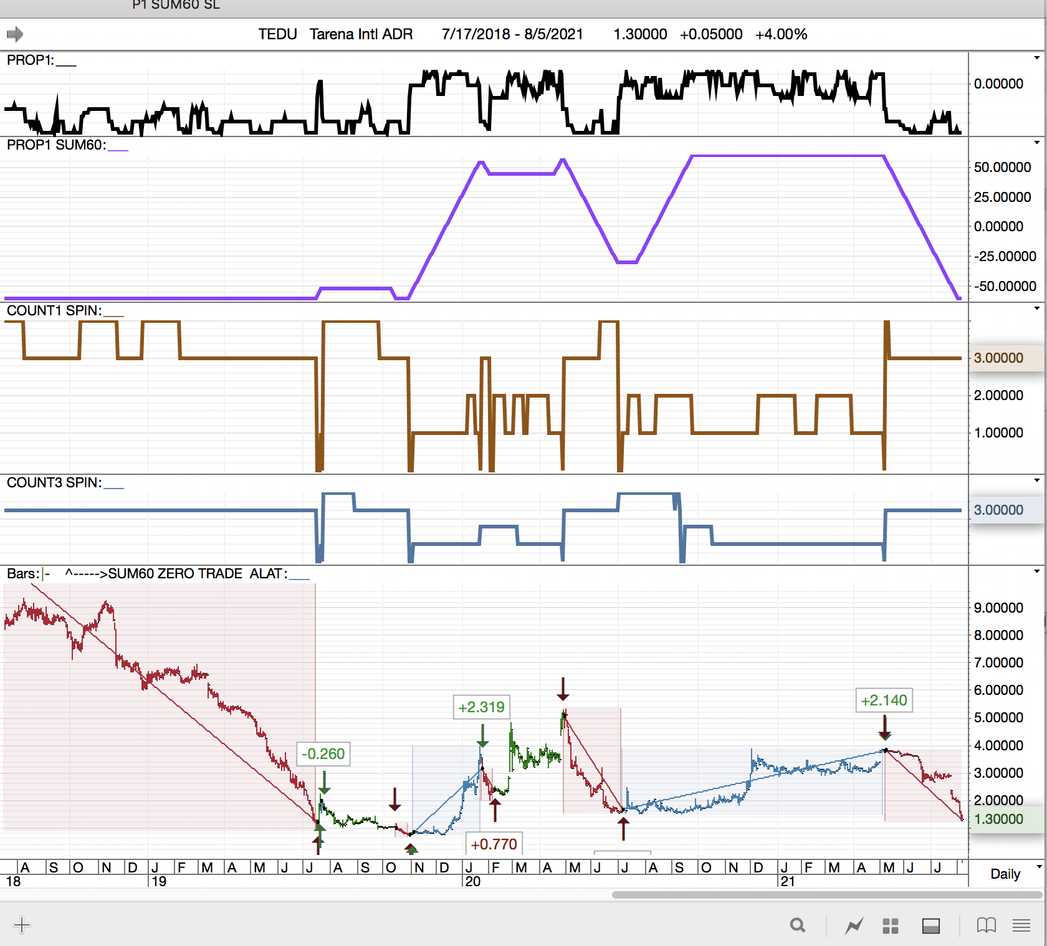The image size is (1047, 946).
Task: Open the list lines icon
Action: click(1021, 925)
